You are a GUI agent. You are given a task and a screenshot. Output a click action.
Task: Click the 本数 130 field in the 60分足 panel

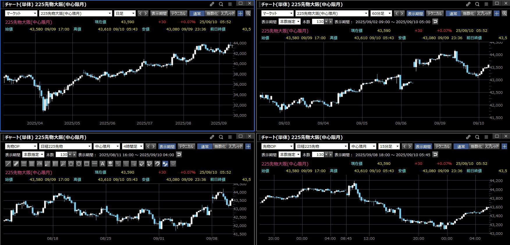pos(318,21)
